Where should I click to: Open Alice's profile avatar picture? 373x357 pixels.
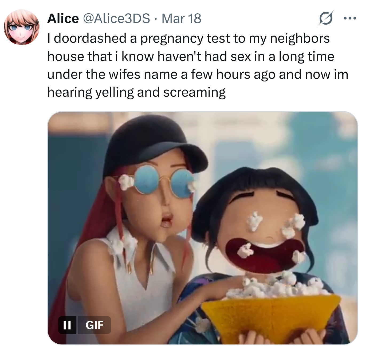22,27
